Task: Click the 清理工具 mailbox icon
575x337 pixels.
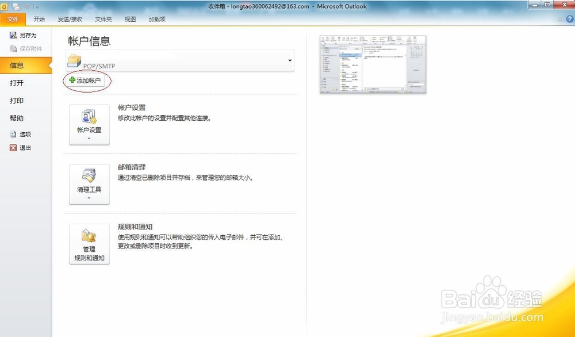Action: click(x=89, y=175)
